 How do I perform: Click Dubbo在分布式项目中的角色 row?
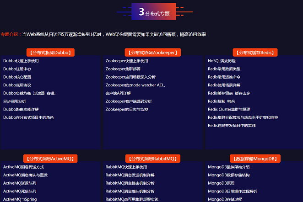click(28, 117)
